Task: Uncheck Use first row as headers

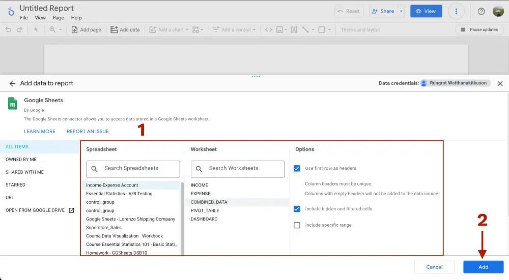Action: pyautogui.click(x=297, y=168)
